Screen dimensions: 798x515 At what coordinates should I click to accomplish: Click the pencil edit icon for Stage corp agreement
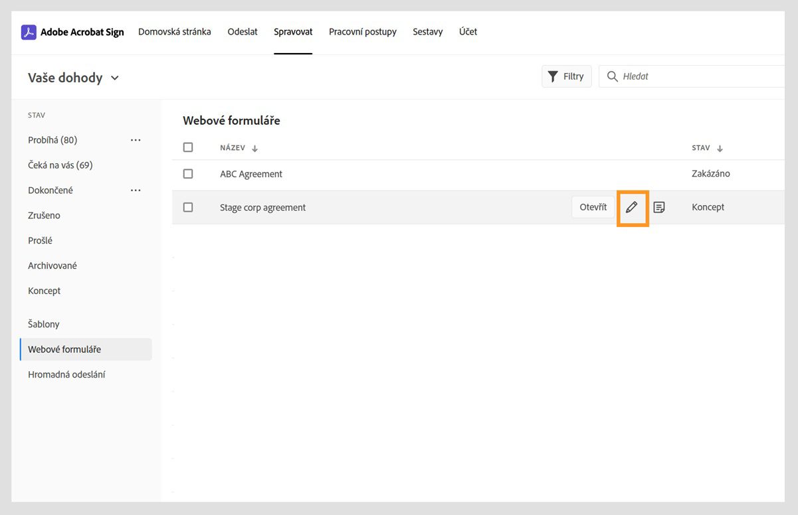click(632, 207)
